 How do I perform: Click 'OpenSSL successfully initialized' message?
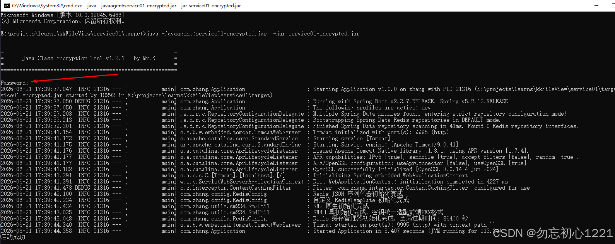[406, 169]
